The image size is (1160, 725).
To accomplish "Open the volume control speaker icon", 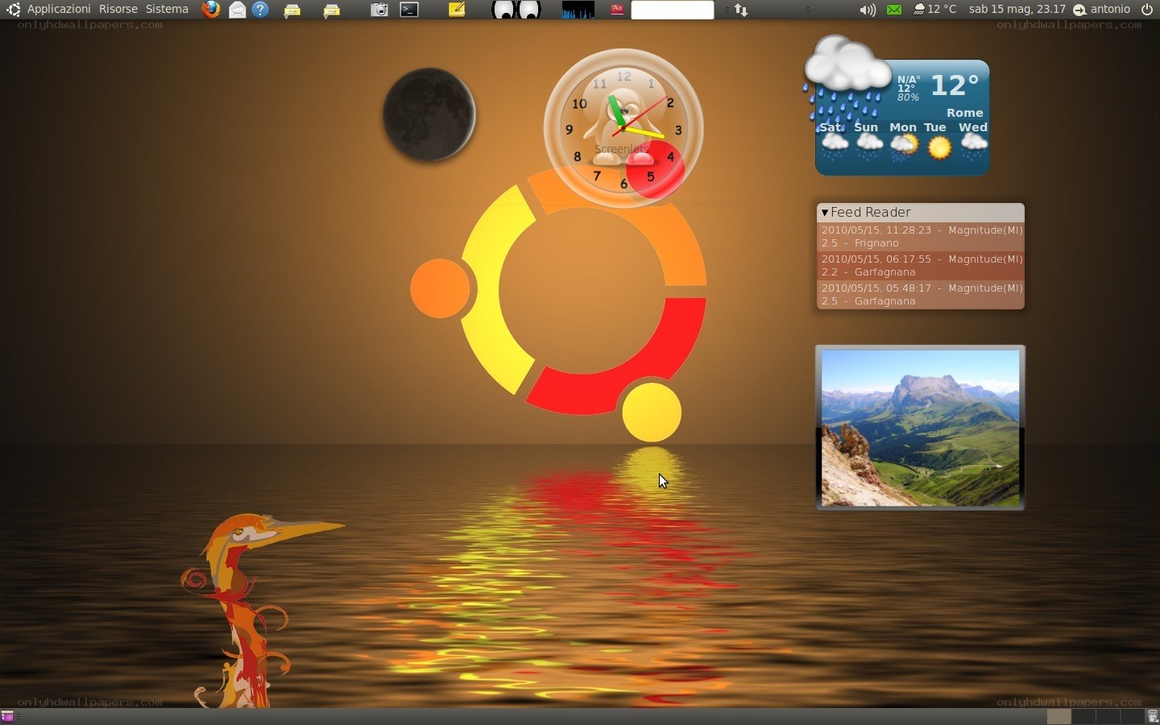I will (x=868, y=10).
